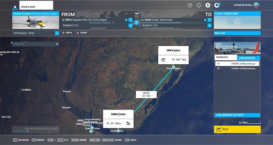
Task: Select the SBPA waypoint chip
Action: (x=67, y=33)
